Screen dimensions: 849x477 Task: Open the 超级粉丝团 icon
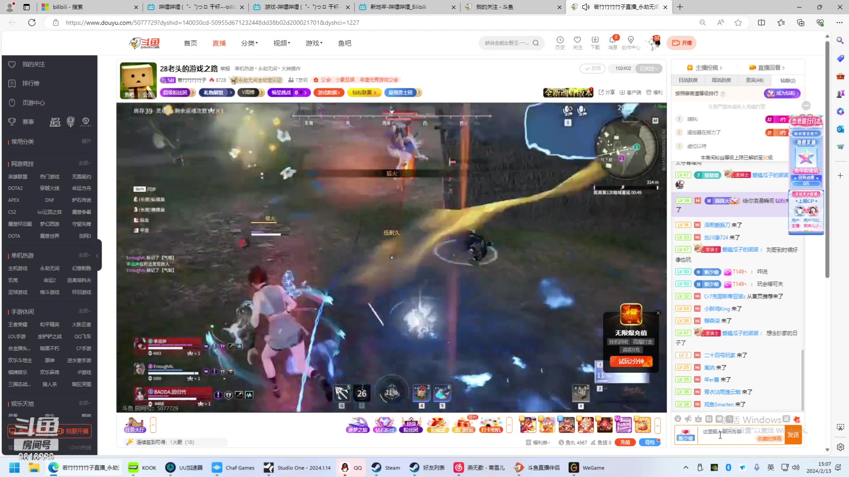(x=411, y=425)
